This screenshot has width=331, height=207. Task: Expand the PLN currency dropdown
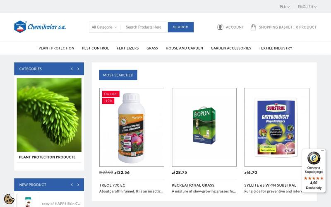click(285, 7)
